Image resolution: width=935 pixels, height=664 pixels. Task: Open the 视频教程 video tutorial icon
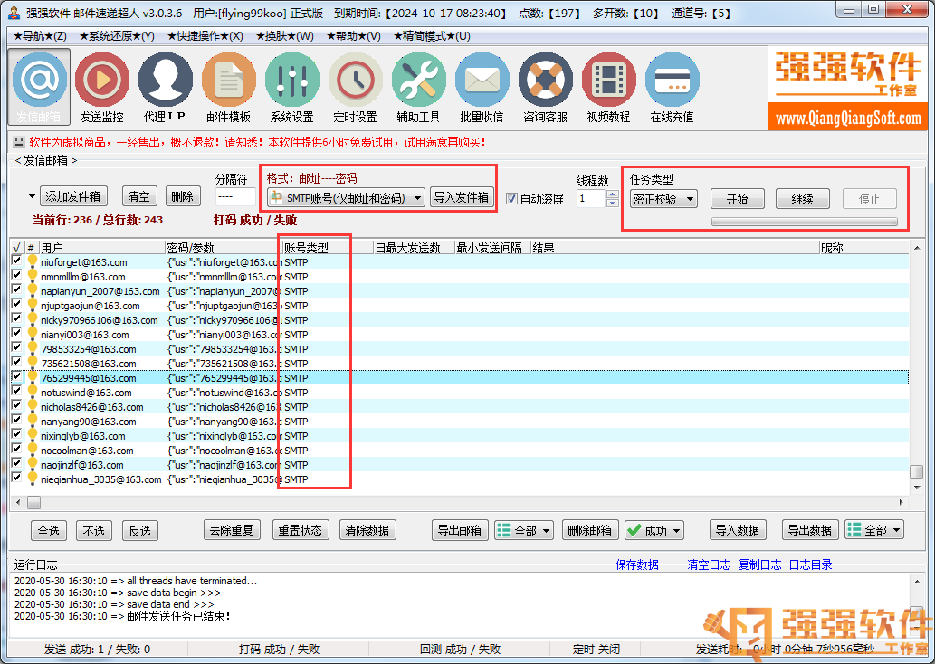click(608, 87)
